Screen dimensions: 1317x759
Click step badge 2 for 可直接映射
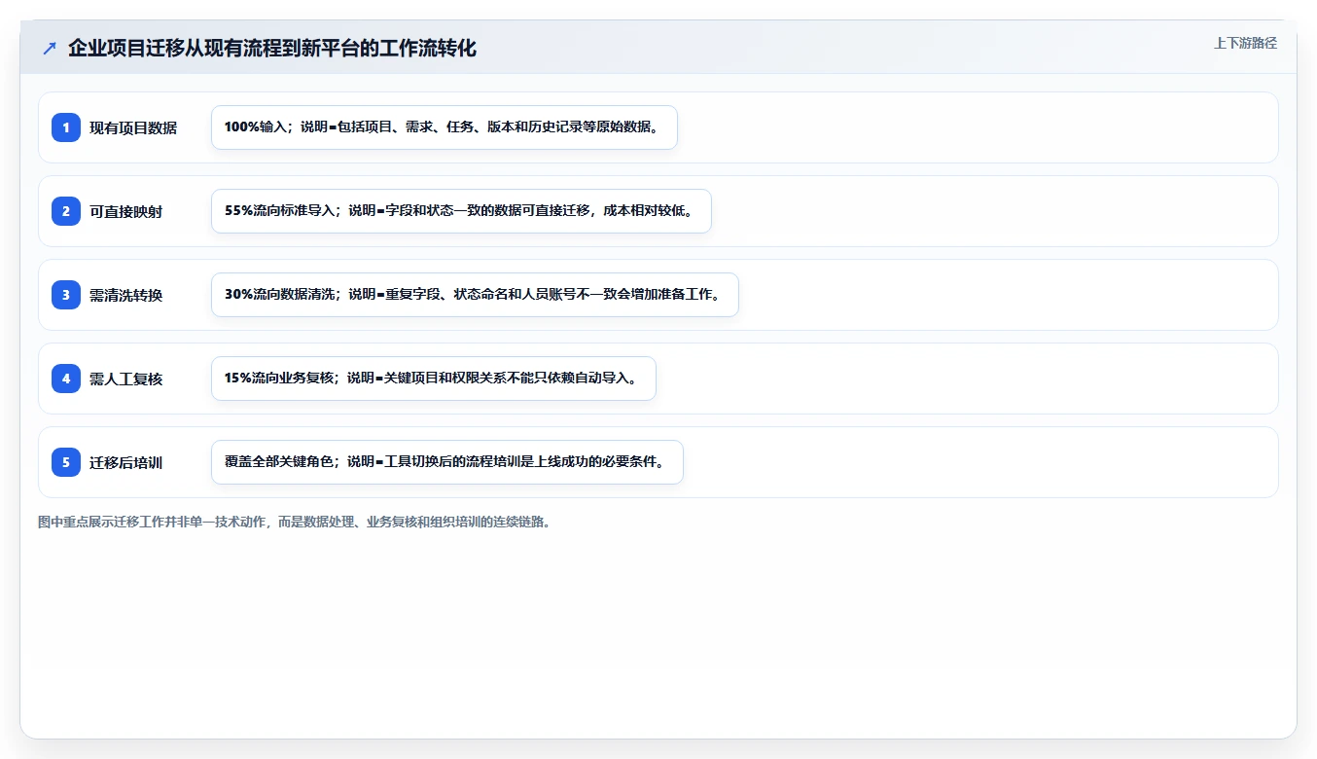tap(66, 211)
